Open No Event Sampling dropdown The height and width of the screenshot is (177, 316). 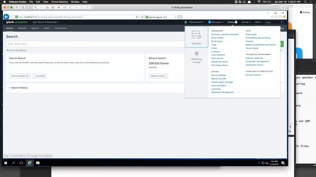pos(16,50)
